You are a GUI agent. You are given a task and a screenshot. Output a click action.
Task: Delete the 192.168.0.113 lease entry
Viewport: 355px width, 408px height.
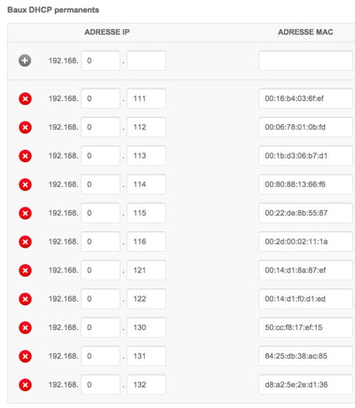point(25,156)
